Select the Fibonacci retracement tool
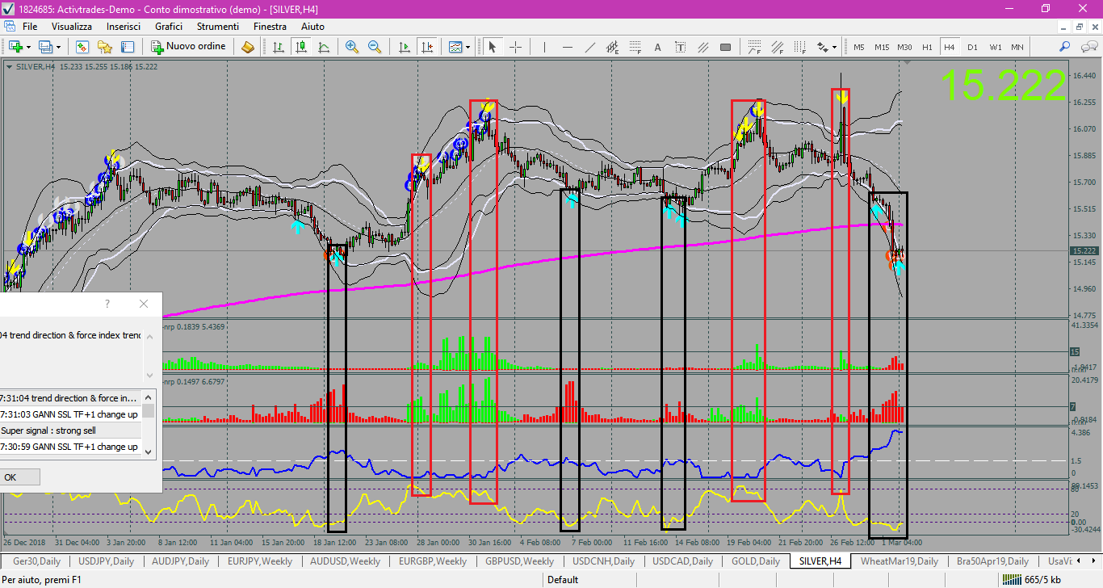This screenshot has height=588, width=1103. click(x=635, y=47)
